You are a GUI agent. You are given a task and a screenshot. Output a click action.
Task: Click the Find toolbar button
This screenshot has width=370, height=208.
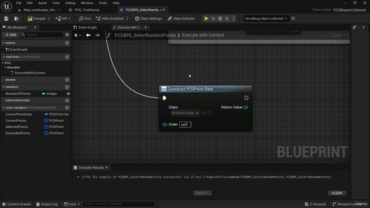point(85,18)
